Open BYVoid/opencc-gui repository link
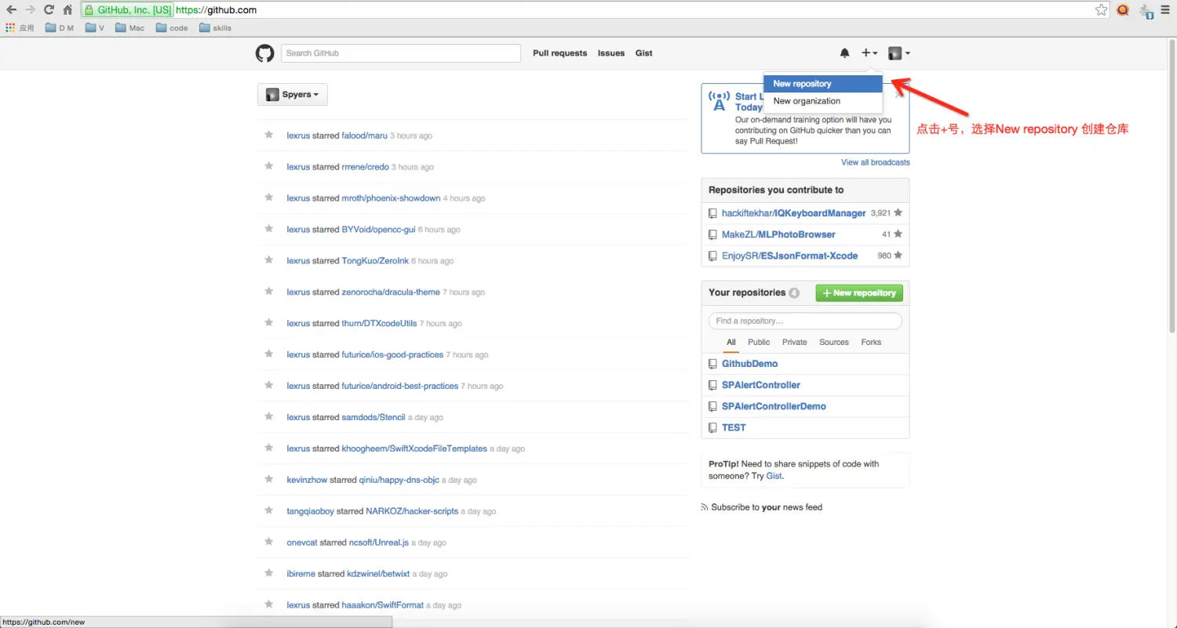 pos(378,230)
